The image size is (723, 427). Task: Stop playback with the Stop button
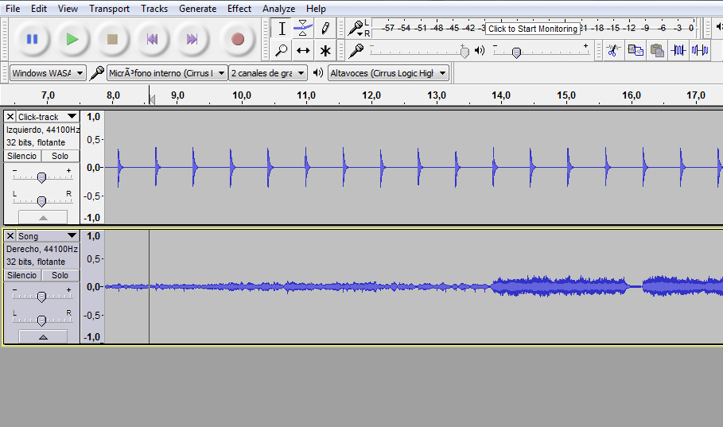tap(112, 39)
